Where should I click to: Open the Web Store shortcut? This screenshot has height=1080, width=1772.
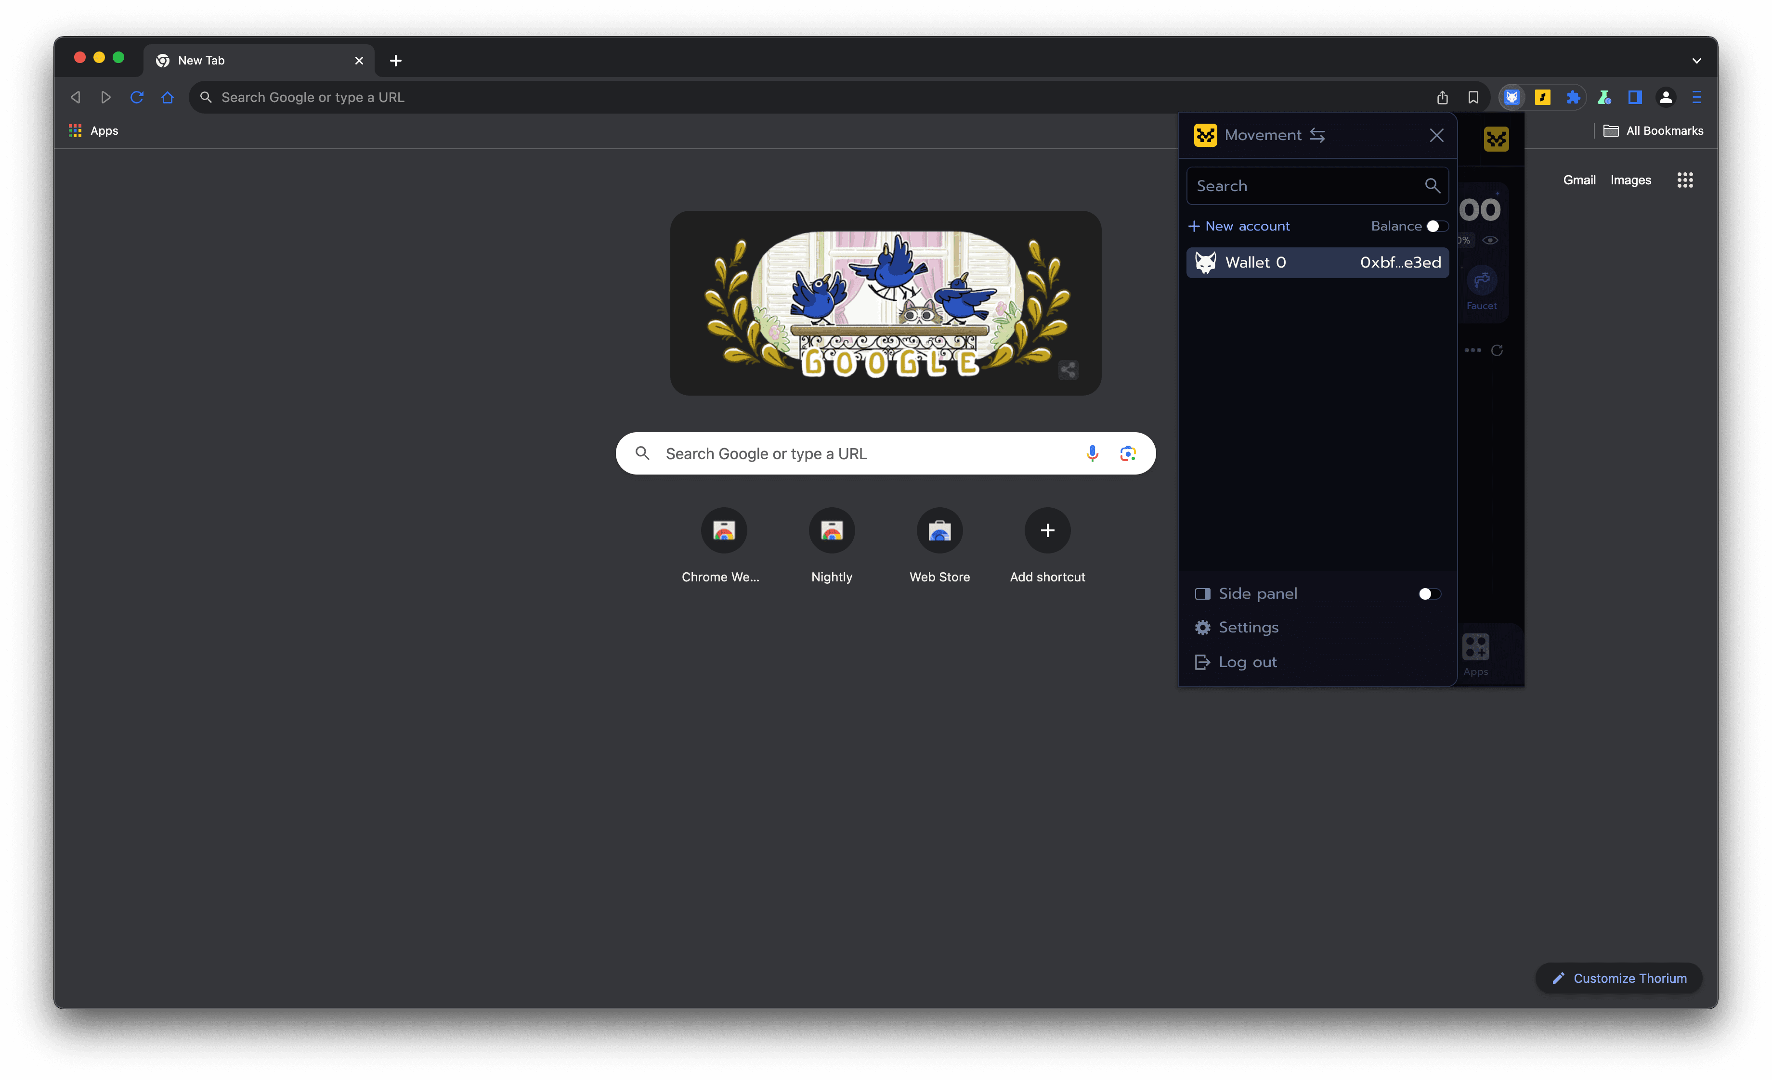939,545
